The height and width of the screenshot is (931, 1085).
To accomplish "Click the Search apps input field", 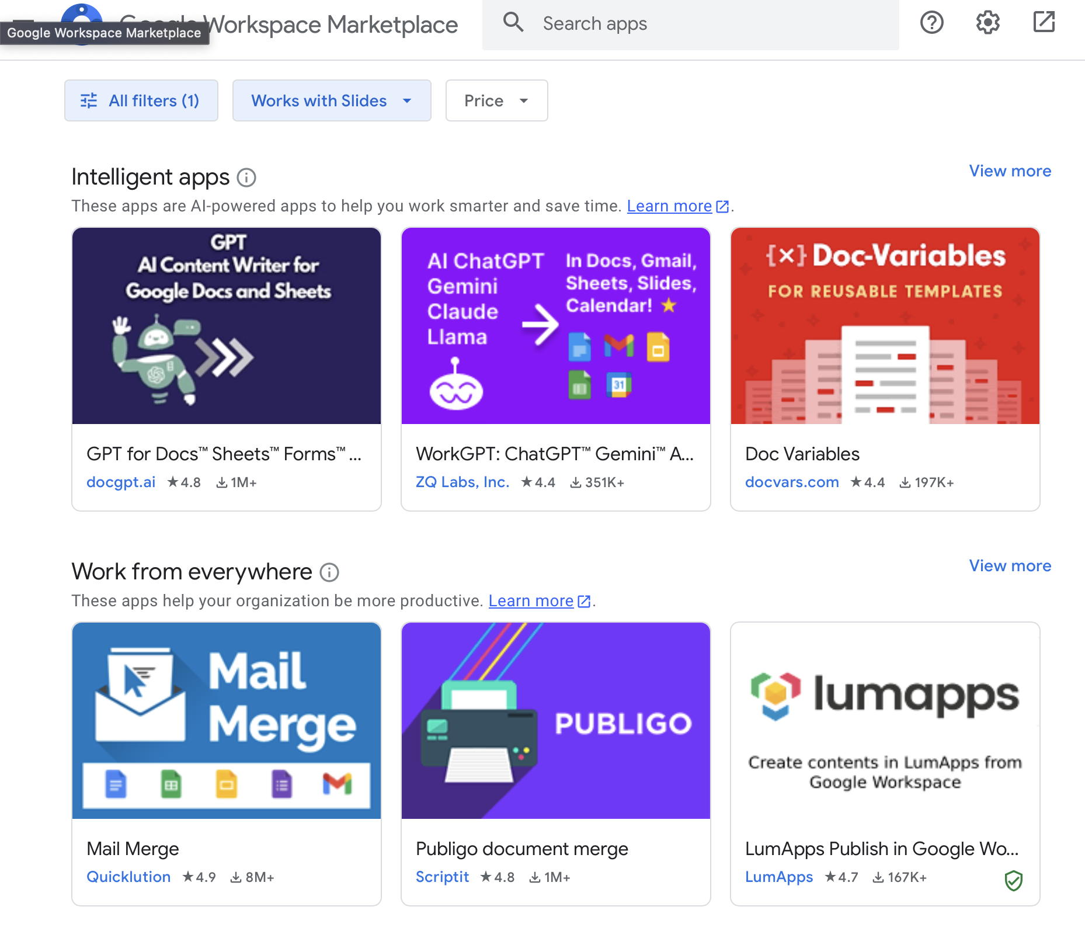I will tap(690, 24).
